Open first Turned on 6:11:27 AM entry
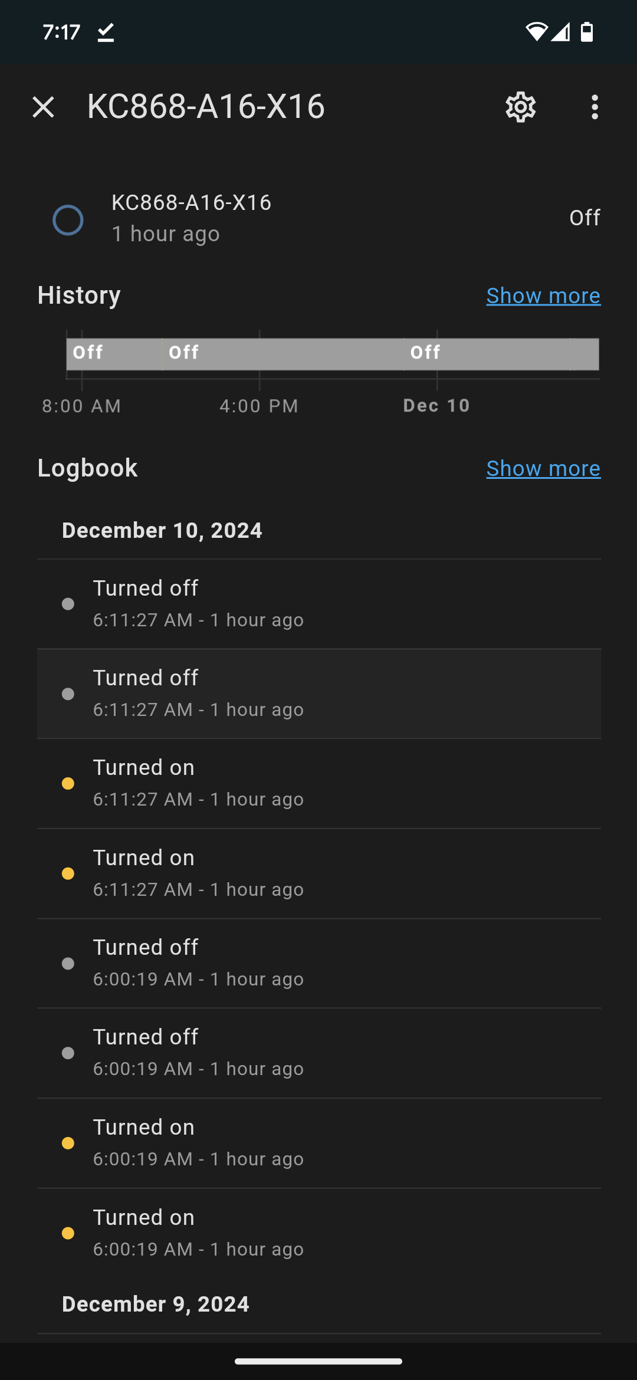The height and width of the screenshot is (1380, 637). (318, 783)
